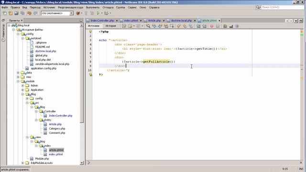The width and height of the screenshot is (306, 172).
Task: Click the Build Project hammer icon
Action: point(86,13)
